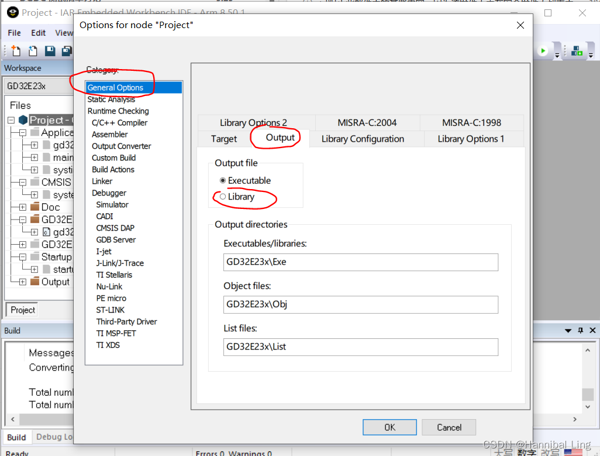
Task: Expand the Output group node
Action: point(23,282)
